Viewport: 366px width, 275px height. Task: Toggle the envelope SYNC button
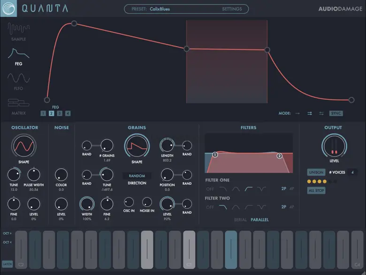[x=336, y=113]
